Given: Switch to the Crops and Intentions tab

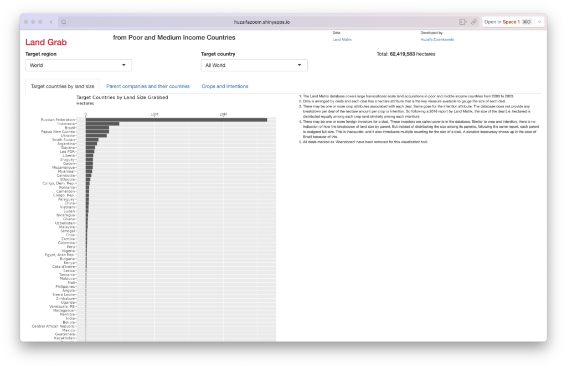Looking at the screenshot, I should (x=225, y=86).
